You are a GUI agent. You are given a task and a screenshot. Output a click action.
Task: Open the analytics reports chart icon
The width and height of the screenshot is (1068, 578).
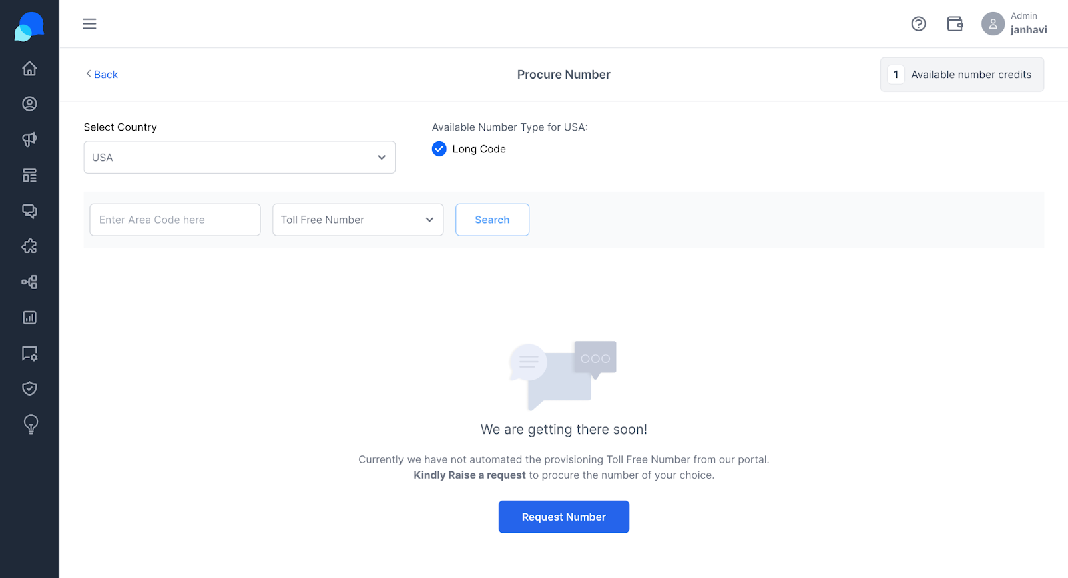(29, 318)
